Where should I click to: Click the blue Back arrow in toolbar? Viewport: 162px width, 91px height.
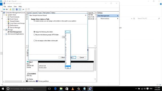click(4, 9)
